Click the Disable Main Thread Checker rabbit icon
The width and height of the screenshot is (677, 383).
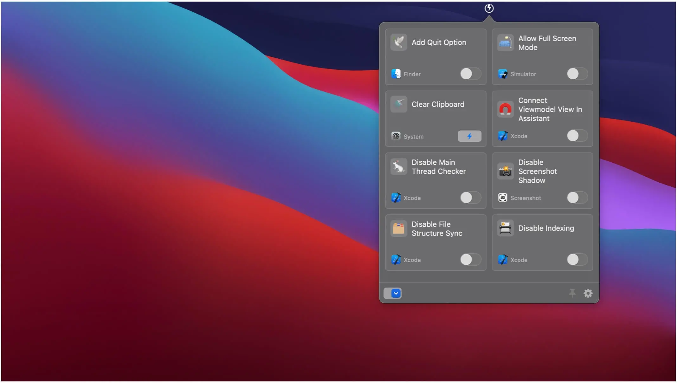coord(399,166)
